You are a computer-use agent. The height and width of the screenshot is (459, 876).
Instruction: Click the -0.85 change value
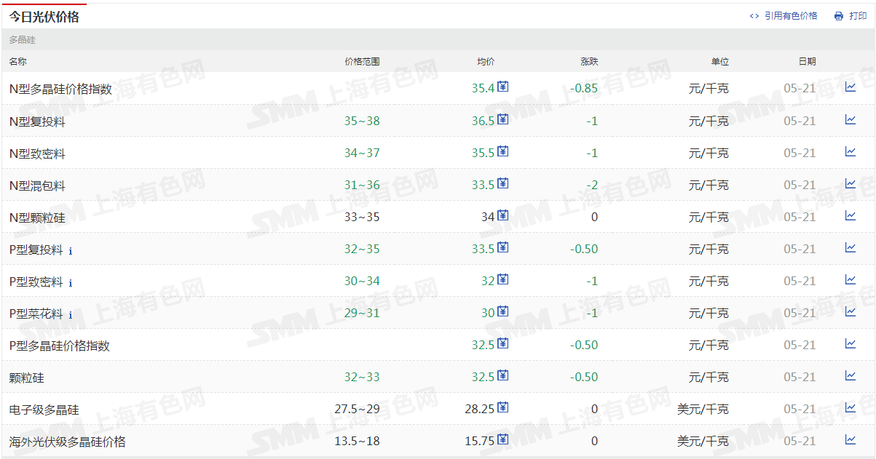[x=584, y=89]
